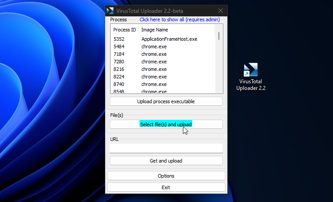Focus the URL input field
The image size is (333, 202).
[166, 148]
